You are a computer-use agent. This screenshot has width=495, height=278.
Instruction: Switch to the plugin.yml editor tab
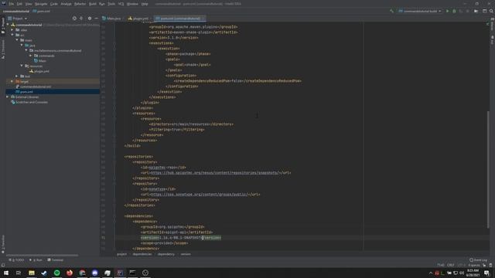pyautogui.click(x=138, y=19)
